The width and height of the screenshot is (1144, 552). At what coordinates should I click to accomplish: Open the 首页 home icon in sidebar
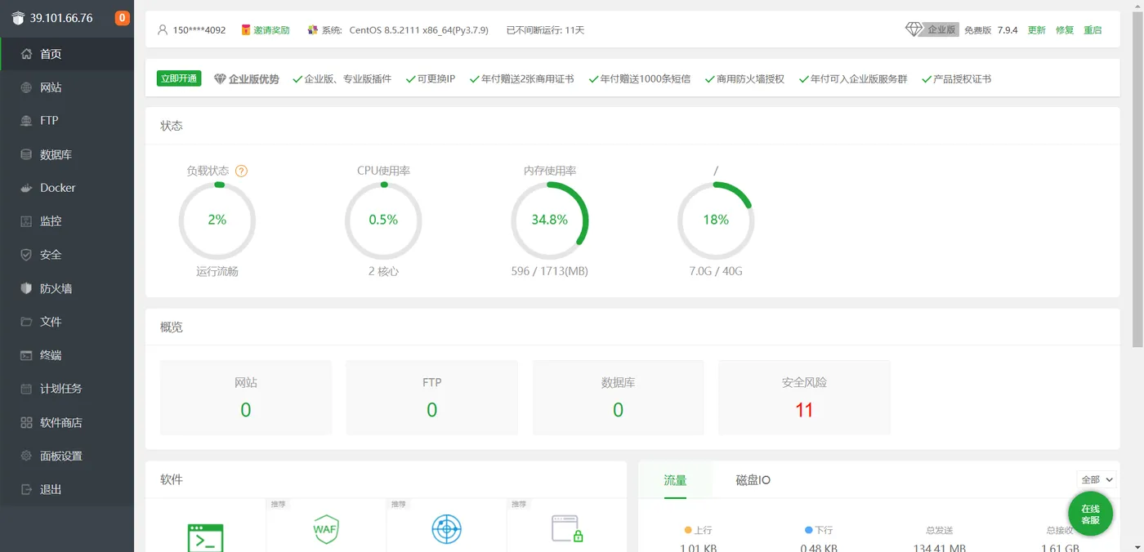tap(26, 54)
